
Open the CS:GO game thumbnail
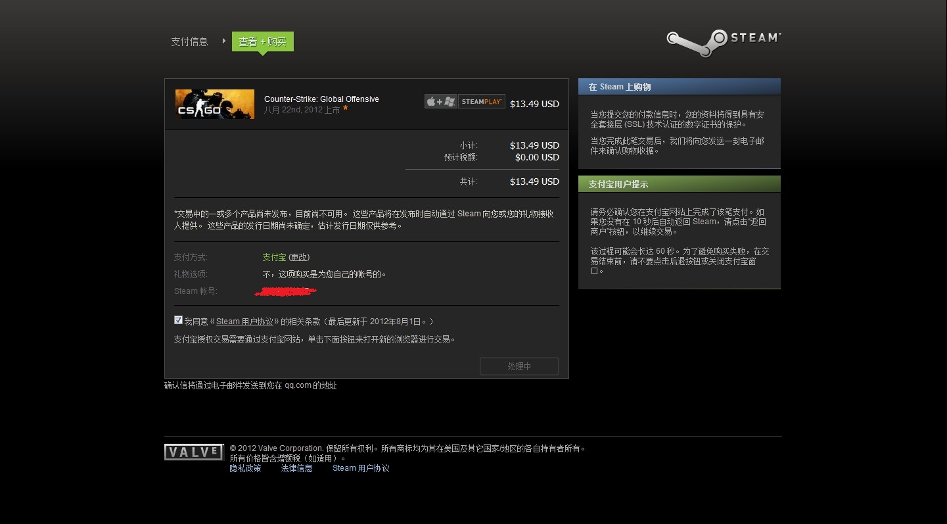[215, 104]
